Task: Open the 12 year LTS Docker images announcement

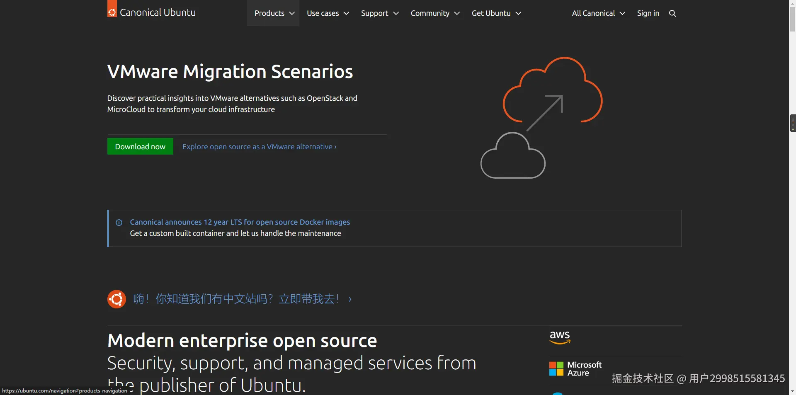Action: 240,222
